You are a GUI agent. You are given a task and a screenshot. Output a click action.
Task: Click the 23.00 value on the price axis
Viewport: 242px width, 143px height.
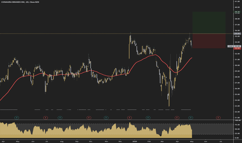237,106
